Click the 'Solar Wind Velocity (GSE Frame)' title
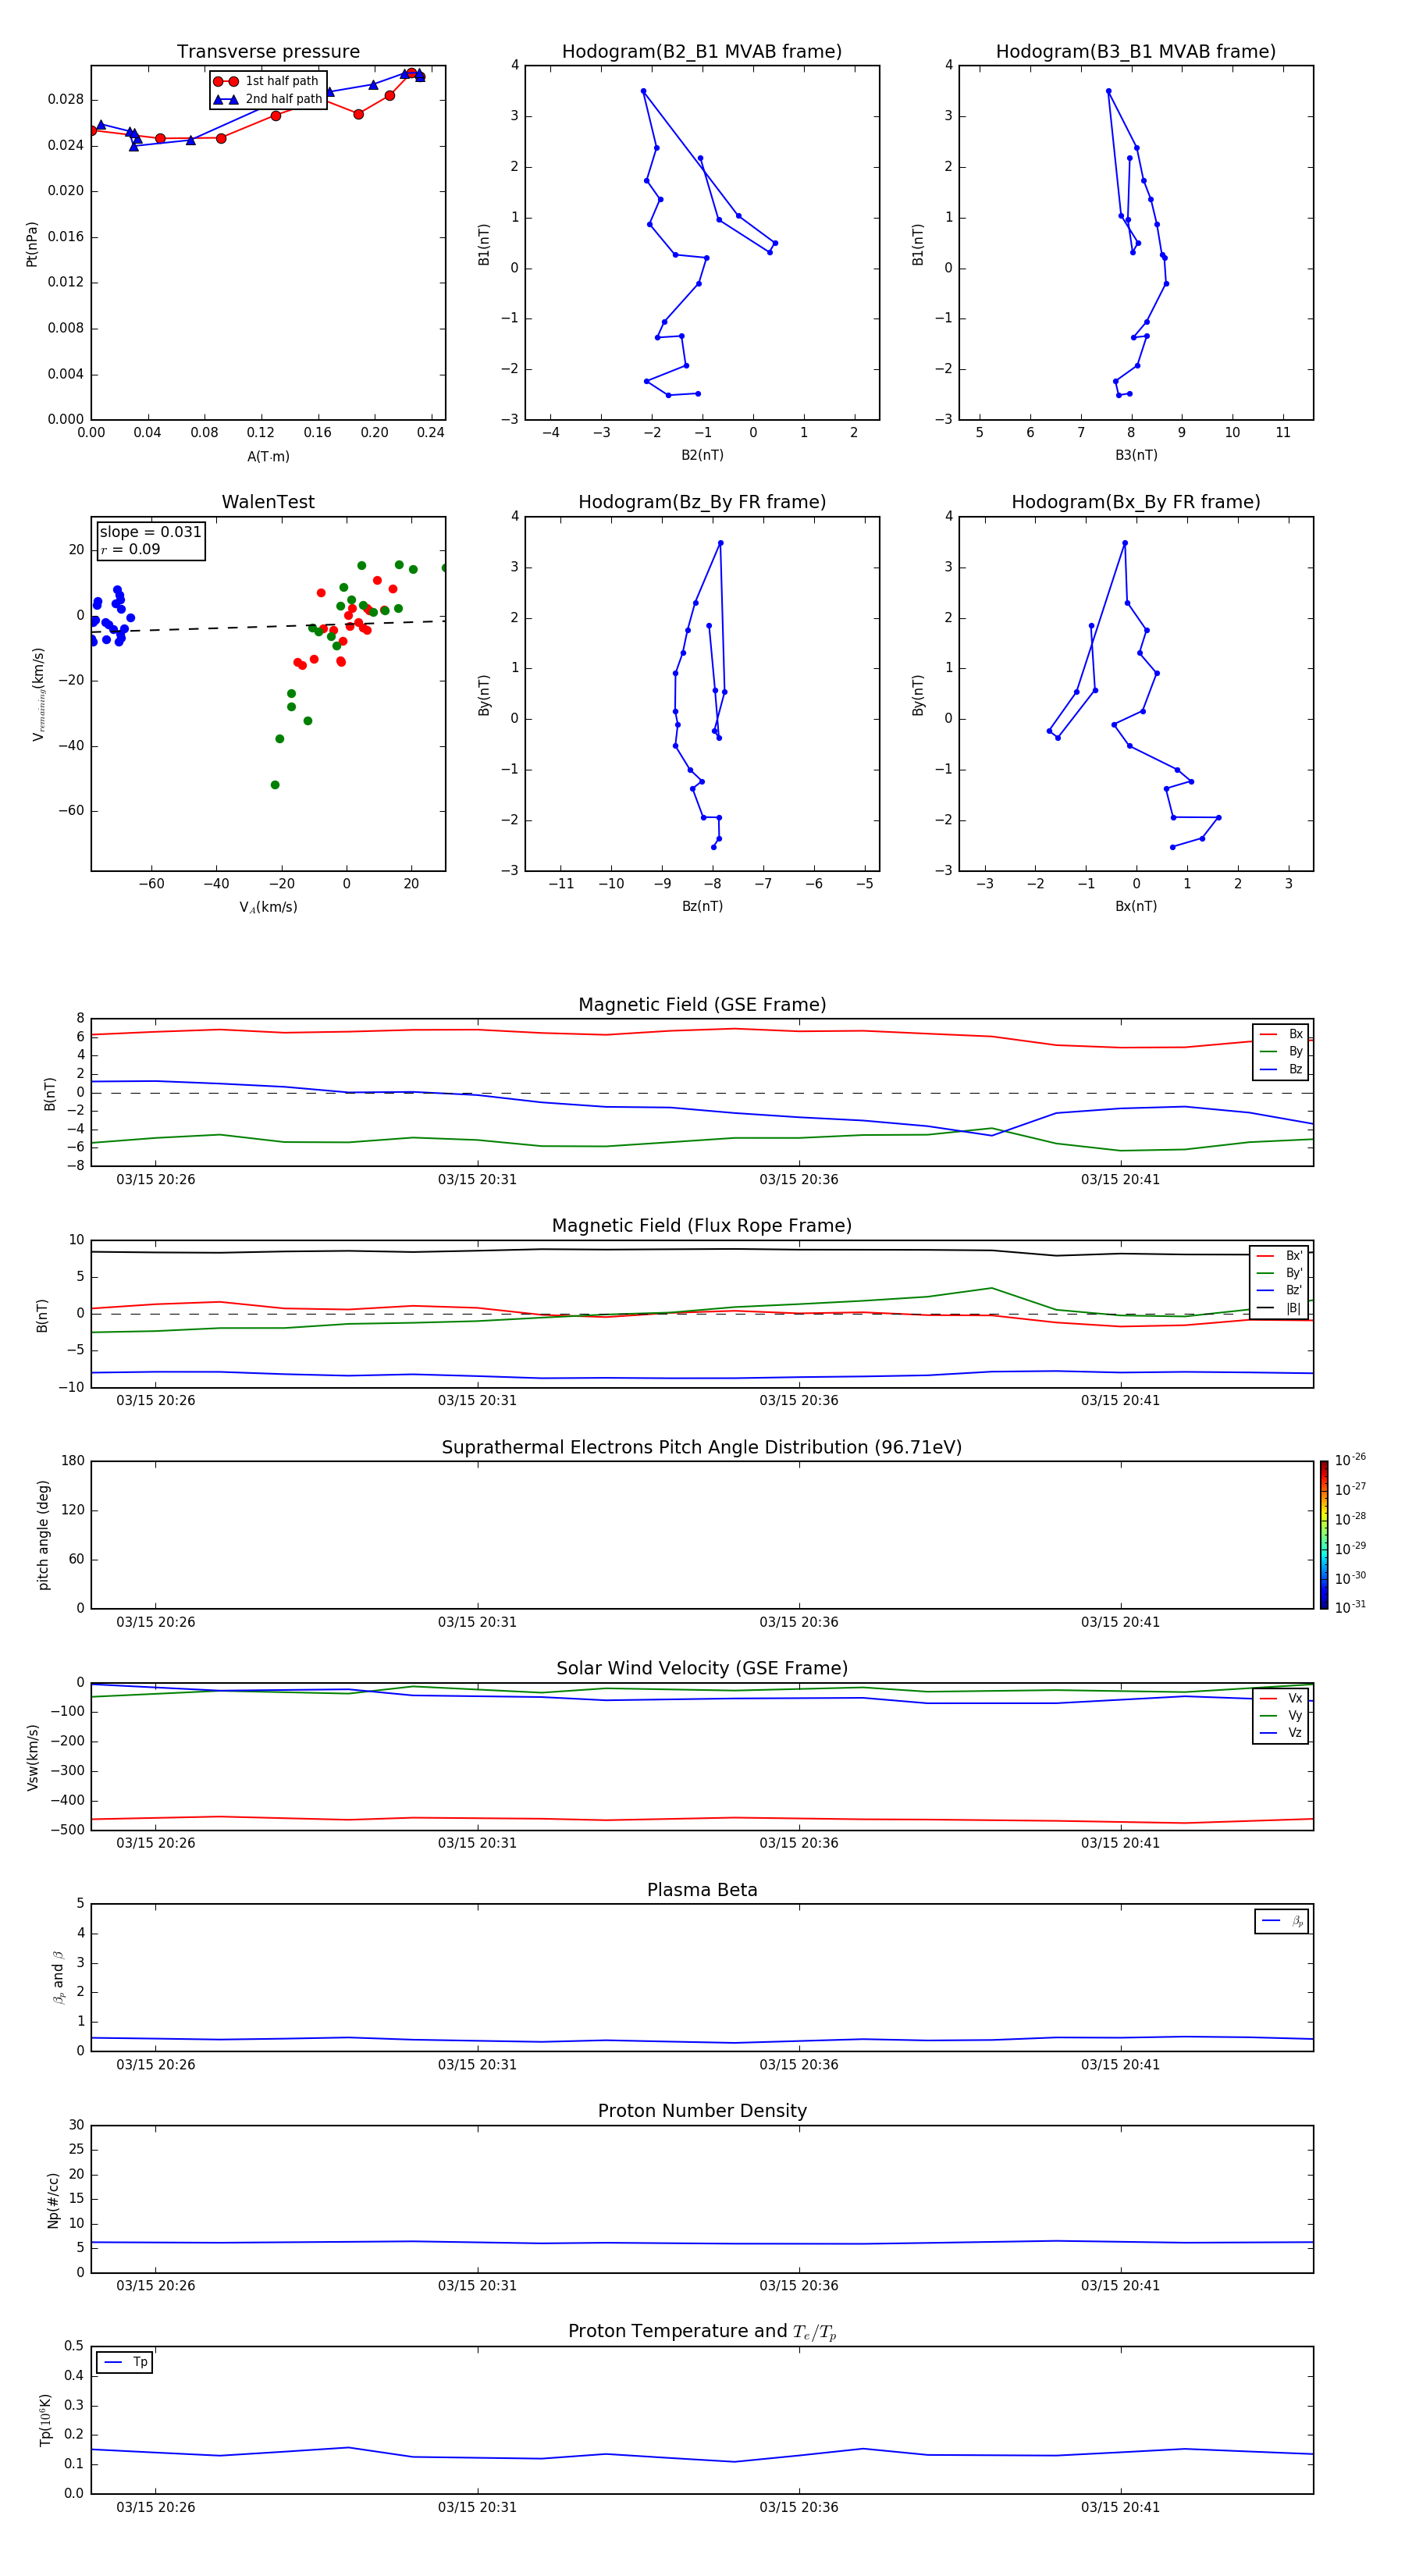Viewport: 1405px width, 2576px height. pyautogui.click(x=702, y=1668)
